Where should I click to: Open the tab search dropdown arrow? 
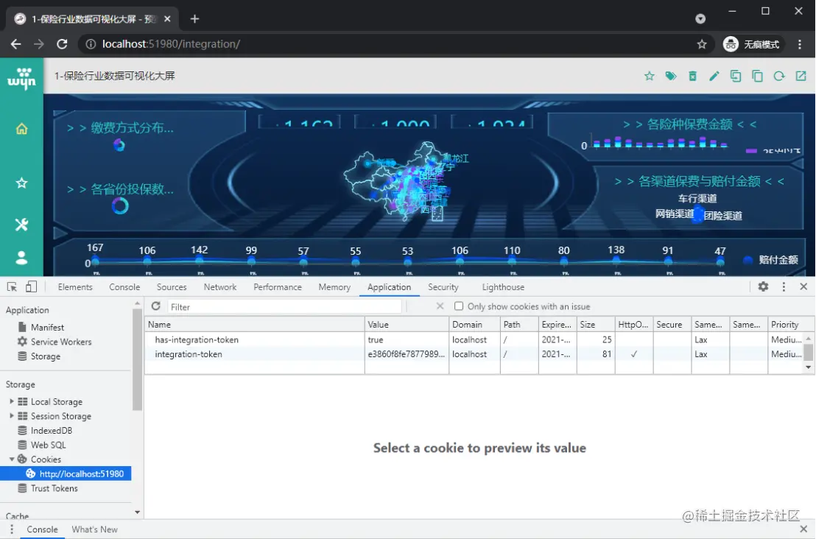[700, 18]
